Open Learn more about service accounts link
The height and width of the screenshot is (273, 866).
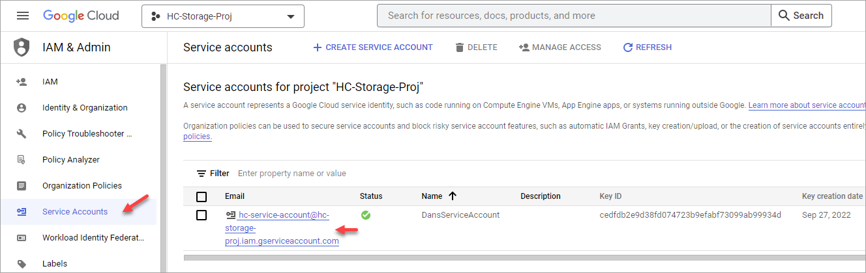coord(807,105)
